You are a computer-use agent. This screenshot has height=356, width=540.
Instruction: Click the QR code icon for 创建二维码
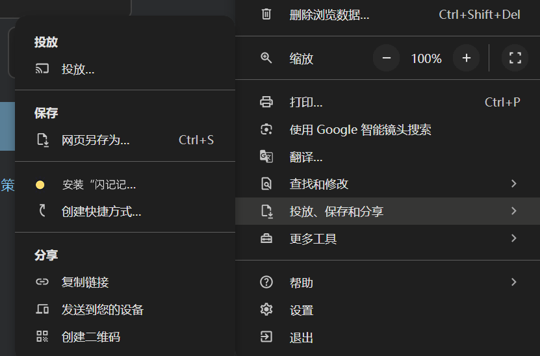42,337
